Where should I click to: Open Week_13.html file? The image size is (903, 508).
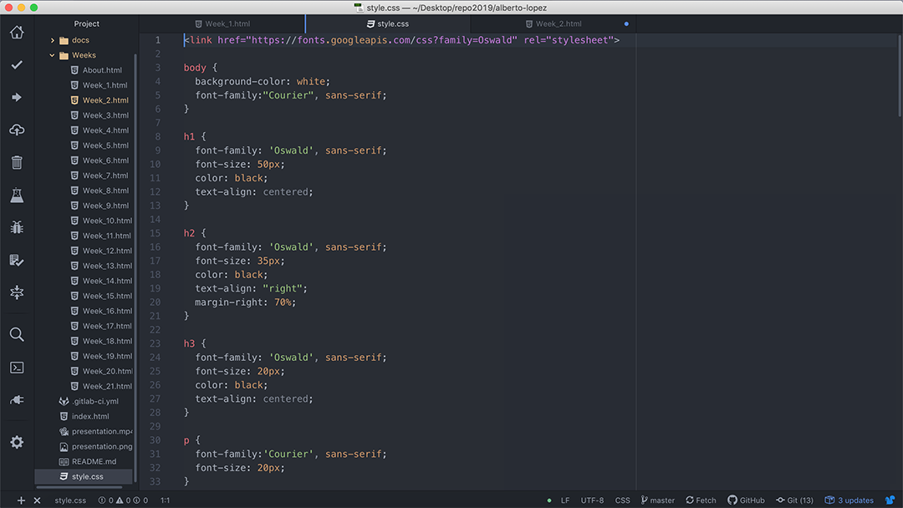tap(101, 266)
